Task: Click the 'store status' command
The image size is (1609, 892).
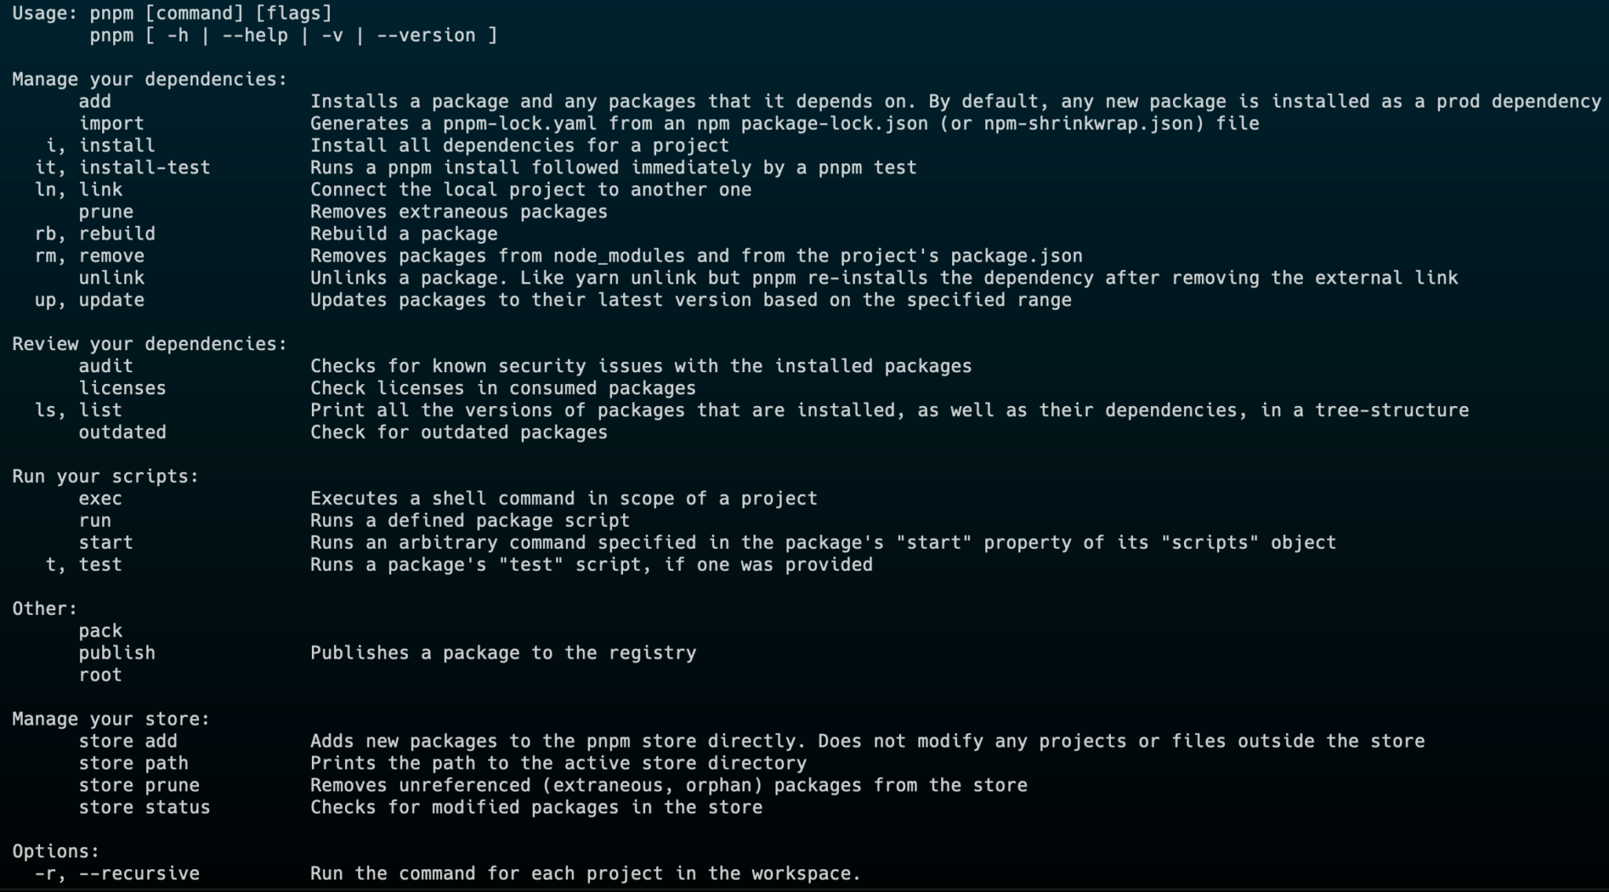Action: (x=145, y=807)
